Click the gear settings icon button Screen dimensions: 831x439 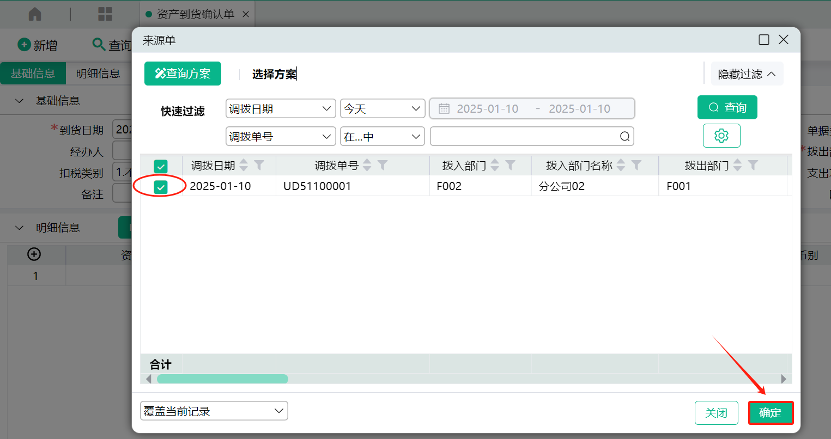click(721, 136)
